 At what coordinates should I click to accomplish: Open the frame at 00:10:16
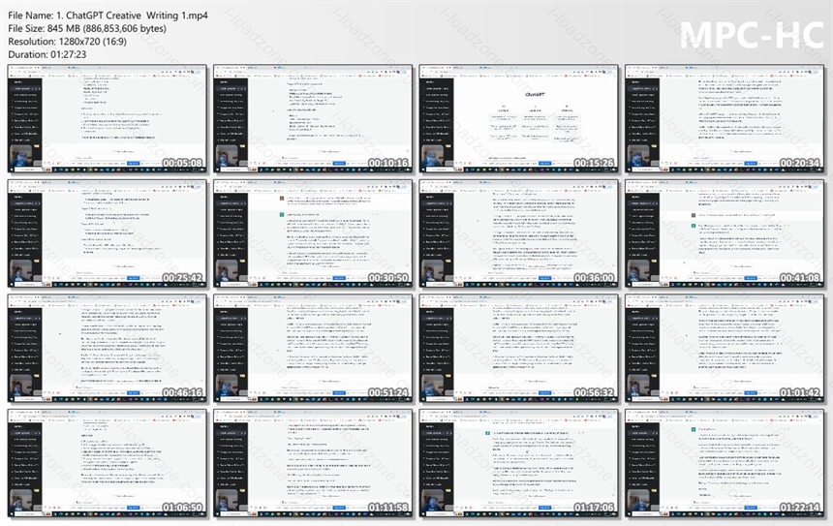point(313,119)
